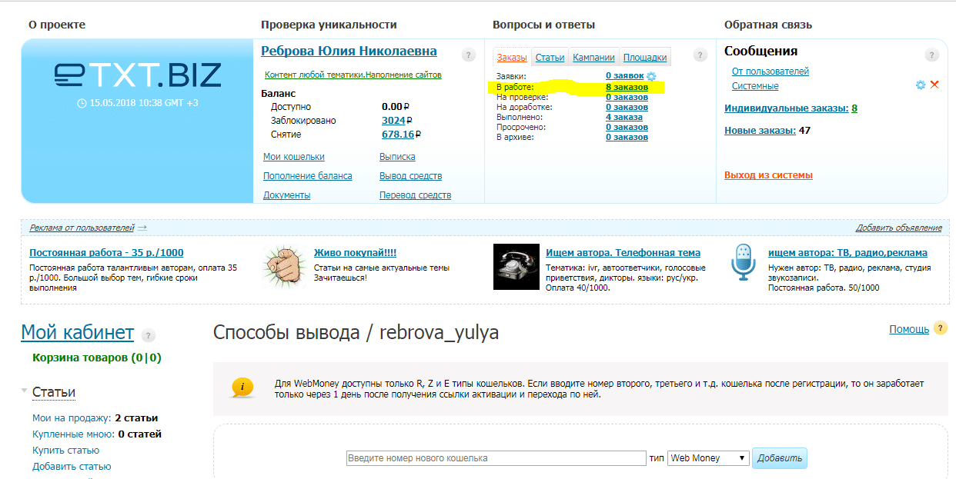Open Корзина товаров link
The width and height of the screenshot is (956, 479).
tap(96, 358)
